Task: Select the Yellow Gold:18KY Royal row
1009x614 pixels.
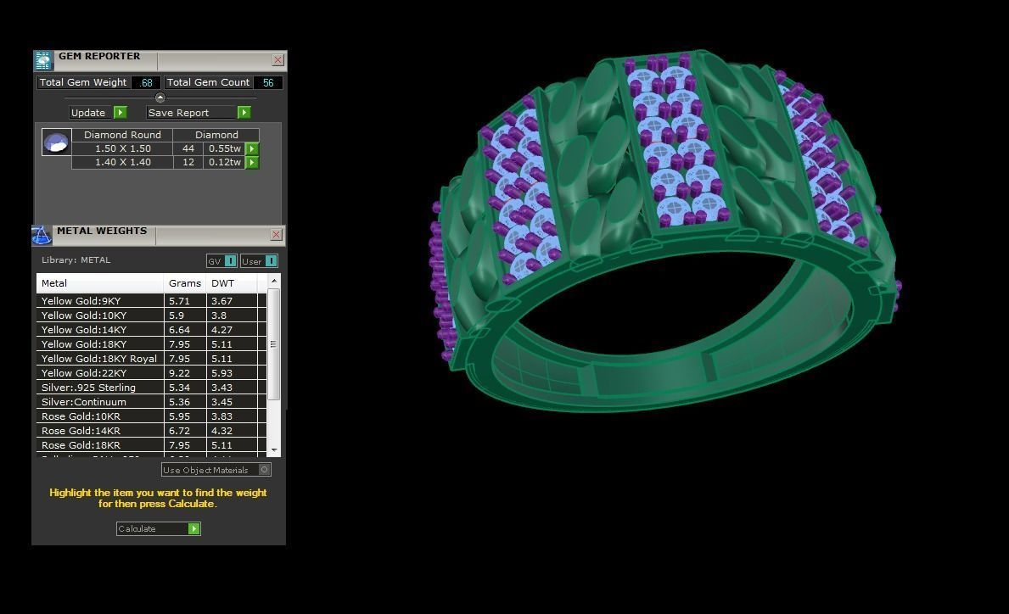Action: [151, 359]
